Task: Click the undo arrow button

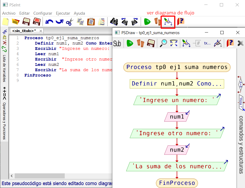Action: (x=49, y=22)
